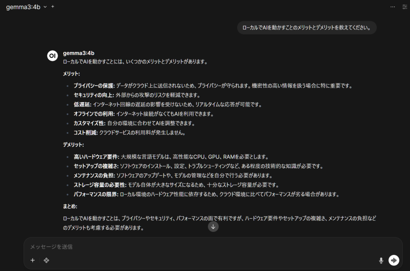Add another model with the plus icon
The height and width of the screenshot is (271, 410).
tap(53, 7)
